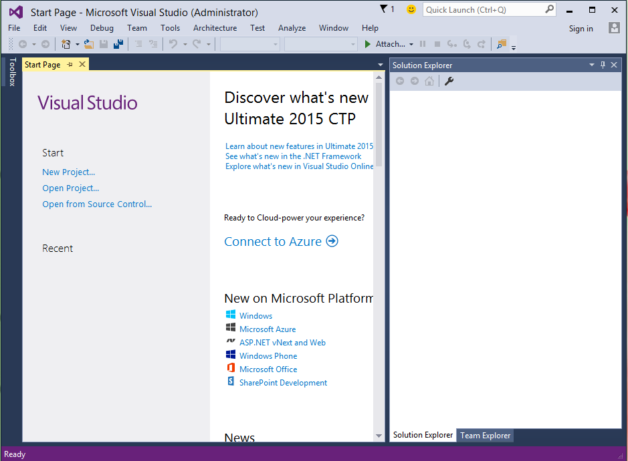Open Solution Explorer window position dropdown
Viewport: 628px width, 461px height.
592,65
